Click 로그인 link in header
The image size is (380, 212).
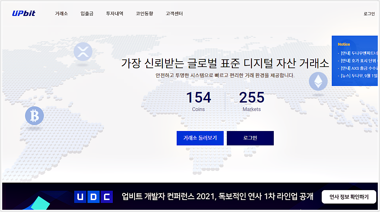click(x=369, y=14)
